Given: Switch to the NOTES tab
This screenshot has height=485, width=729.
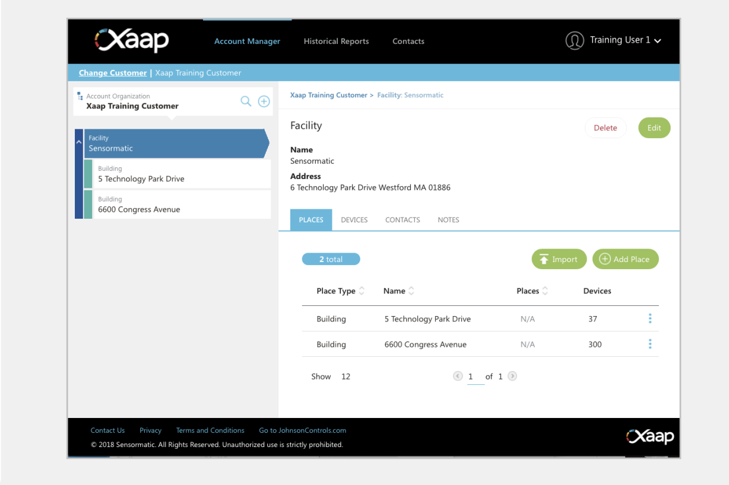Looking at the screenshot, I should click(x=448, y=219).
